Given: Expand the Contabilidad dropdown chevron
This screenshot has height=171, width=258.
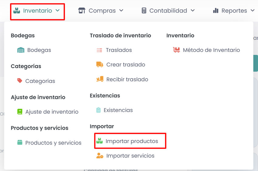Looking at the screenshot, I should (193, 11).
